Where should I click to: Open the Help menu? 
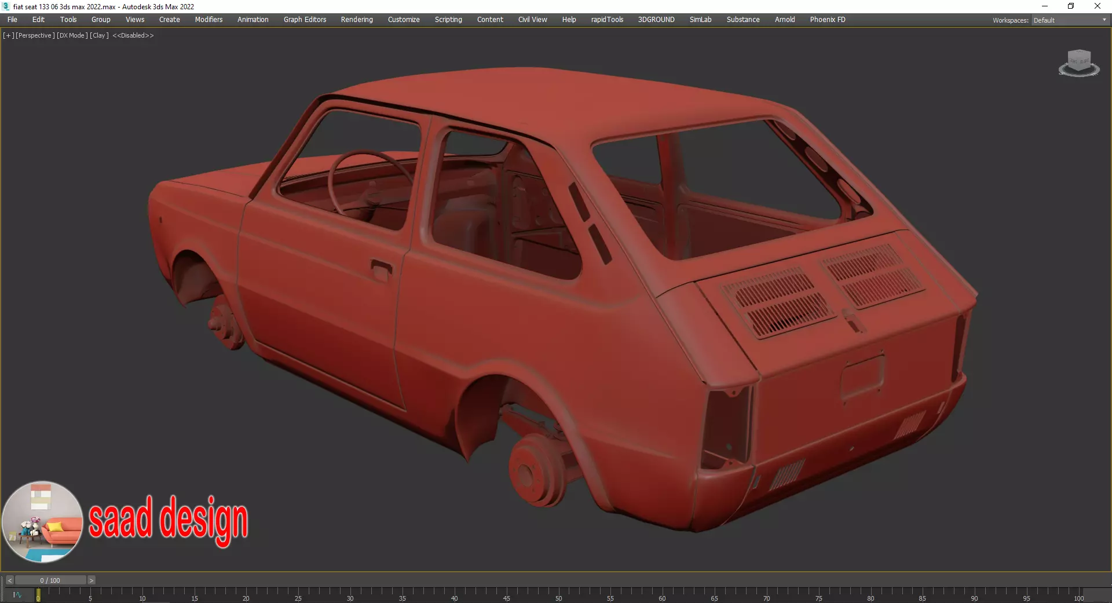pos(569,19)
